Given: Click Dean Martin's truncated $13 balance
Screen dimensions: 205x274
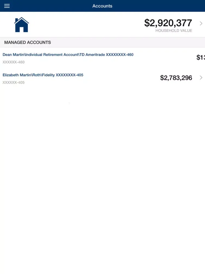Looking at the screenshot, I should tap(201, 58).
